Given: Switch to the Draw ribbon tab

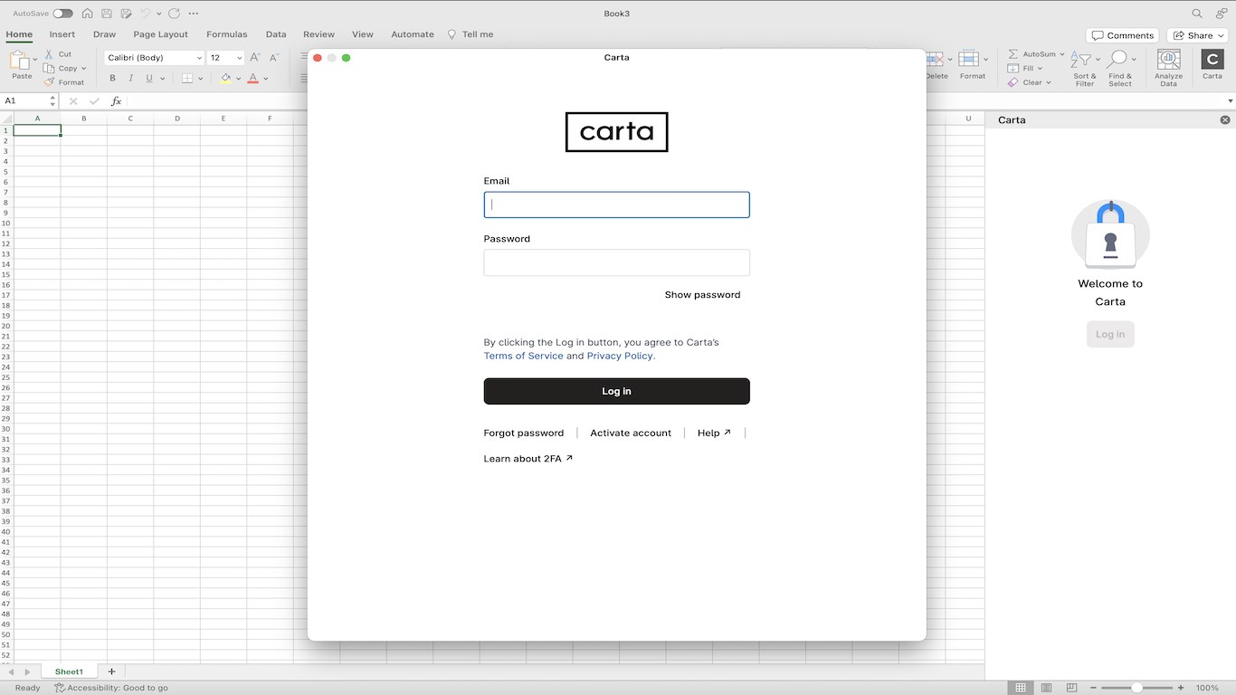Looking at the screenshot, I should [x=104, y=34].
